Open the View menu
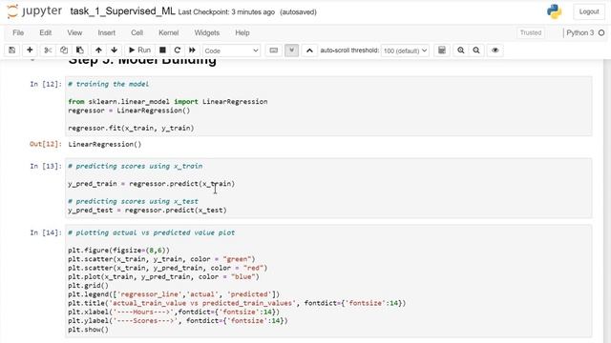Image resolution: width=611 pixels, height=343 pixels. 74,32
